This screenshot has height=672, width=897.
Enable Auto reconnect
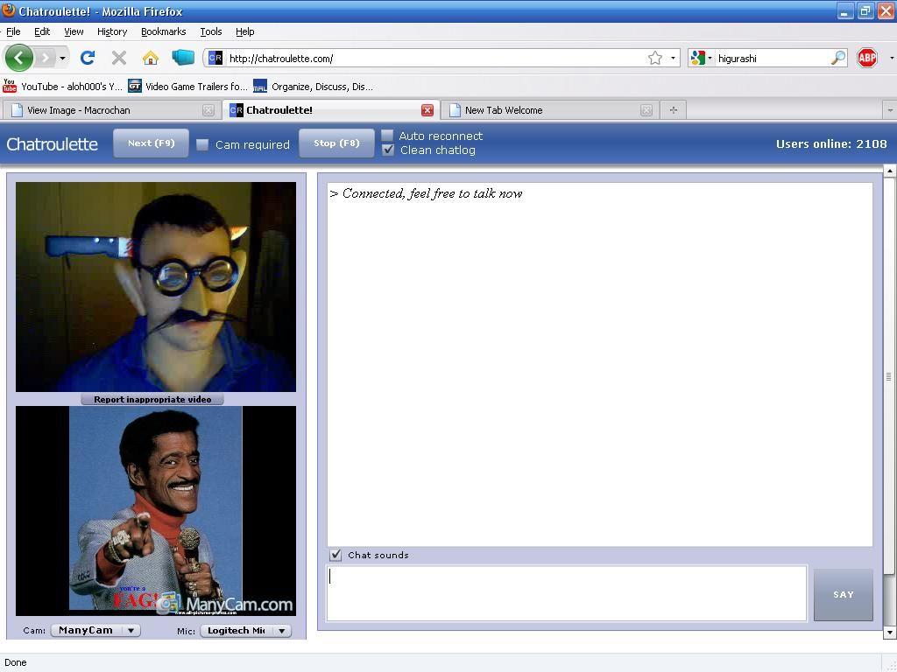click(387, 136)
